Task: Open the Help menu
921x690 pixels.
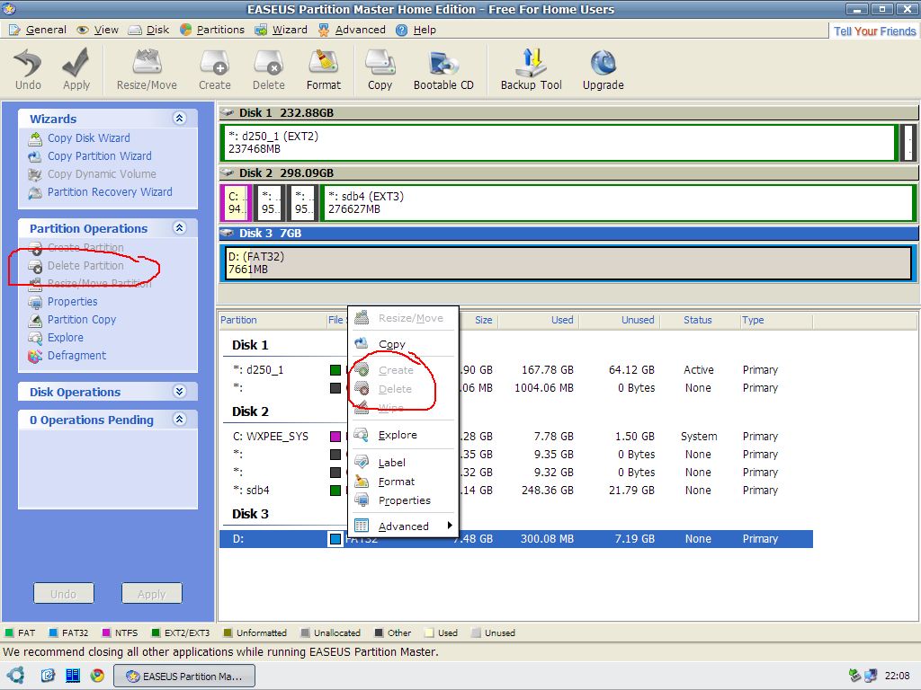Action: (x=416, y=30)
